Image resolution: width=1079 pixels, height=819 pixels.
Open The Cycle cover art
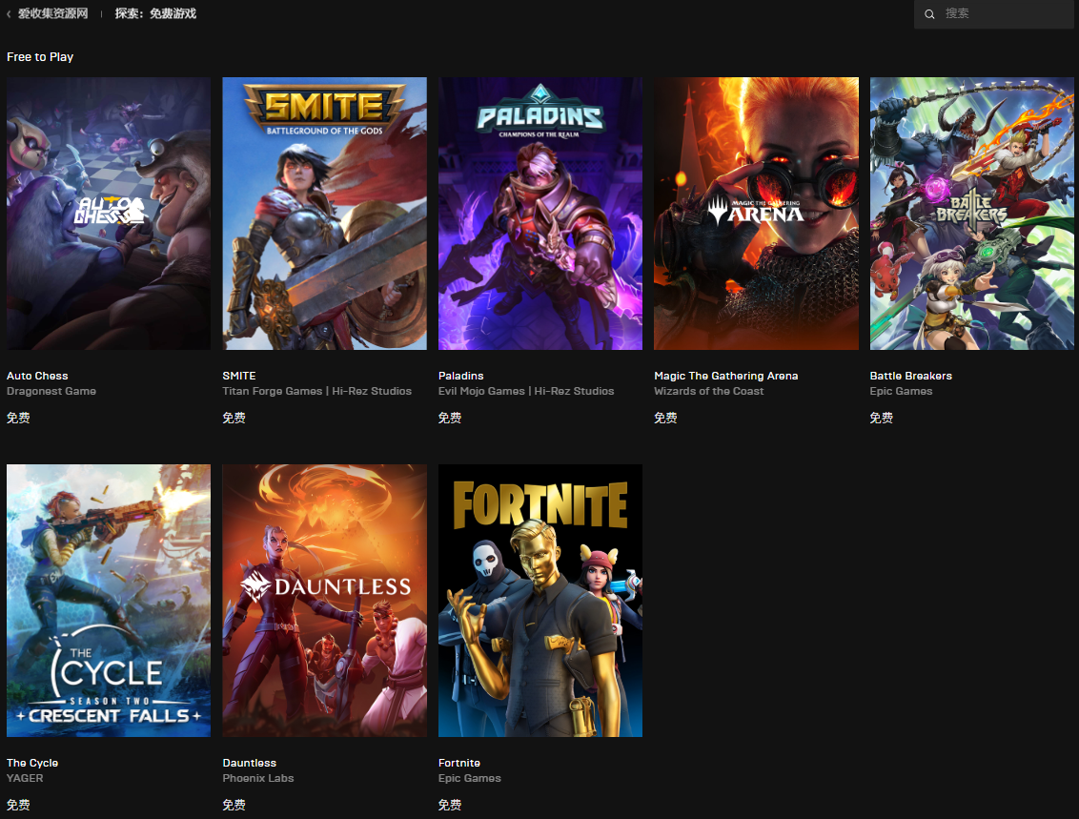(109, 601)
